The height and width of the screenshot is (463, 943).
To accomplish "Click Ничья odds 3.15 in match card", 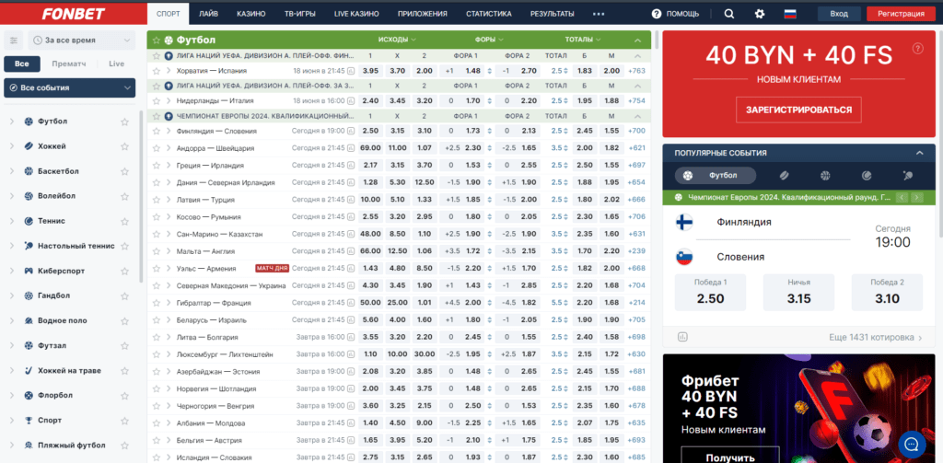I will click(798, 292).
